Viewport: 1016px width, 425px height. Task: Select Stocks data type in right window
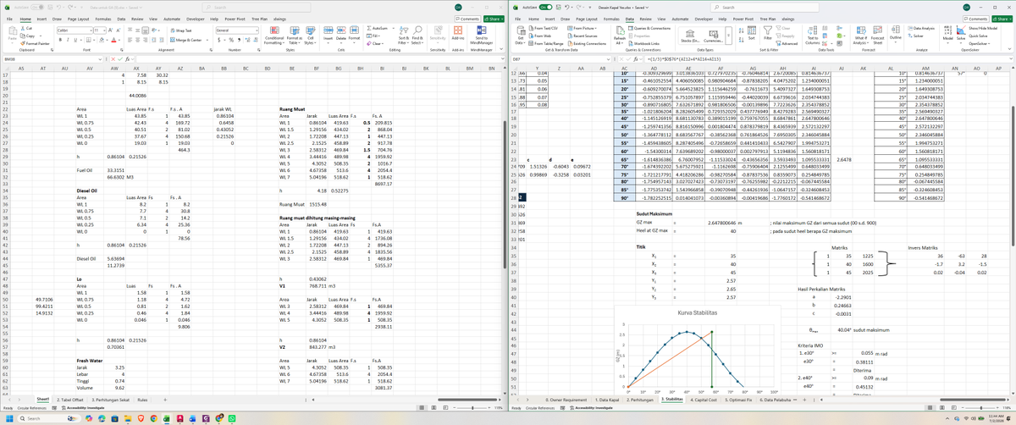click(x=688, y=36)
